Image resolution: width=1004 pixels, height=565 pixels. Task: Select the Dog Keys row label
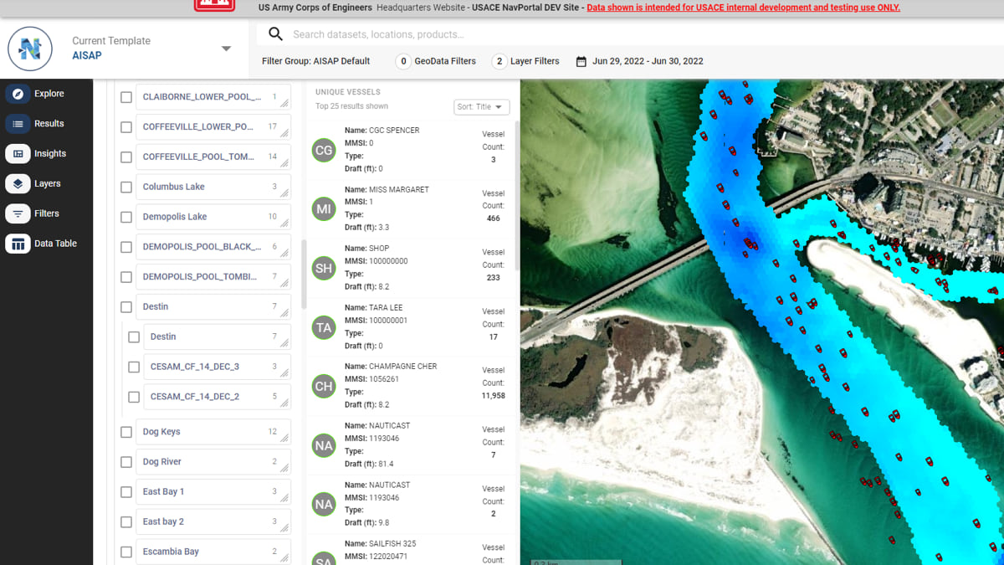(161, 432)
